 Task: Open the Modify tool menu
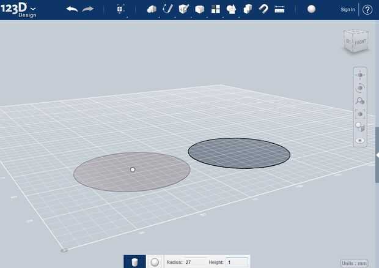click(200, 9)
